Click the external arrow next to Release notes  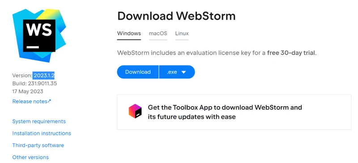click(x=49, y=101)
